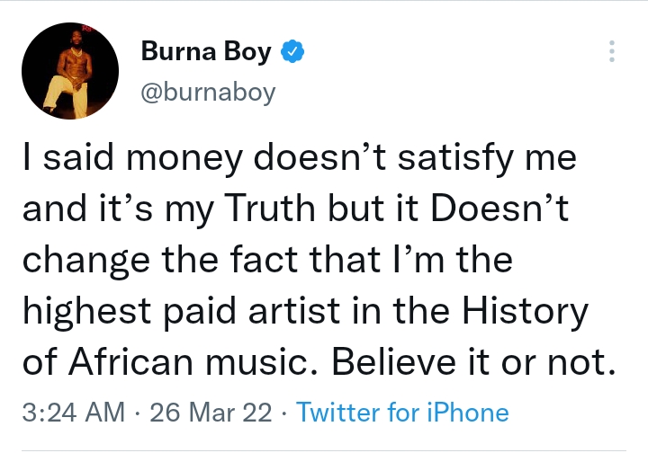Open the Twitter for iPhone source link
The image size is (648, 453).
click(x=402, y=413)
